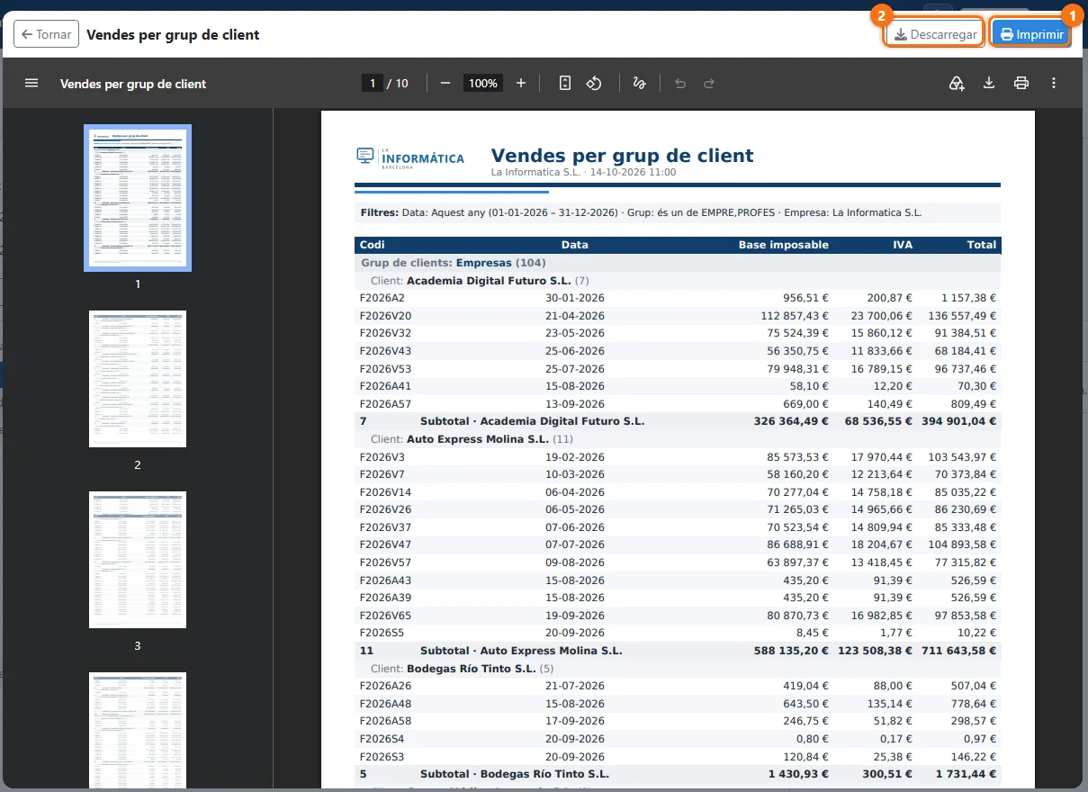Viewport: 1088px width, 792px height.
Task: Print using the PDF toolbar printer icon
Action: [1021, 83]
